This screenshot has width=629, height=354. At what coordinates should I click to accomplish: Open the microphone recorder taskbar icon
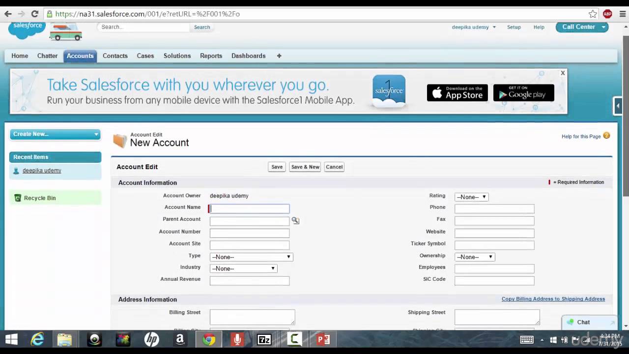pos(237,340)
